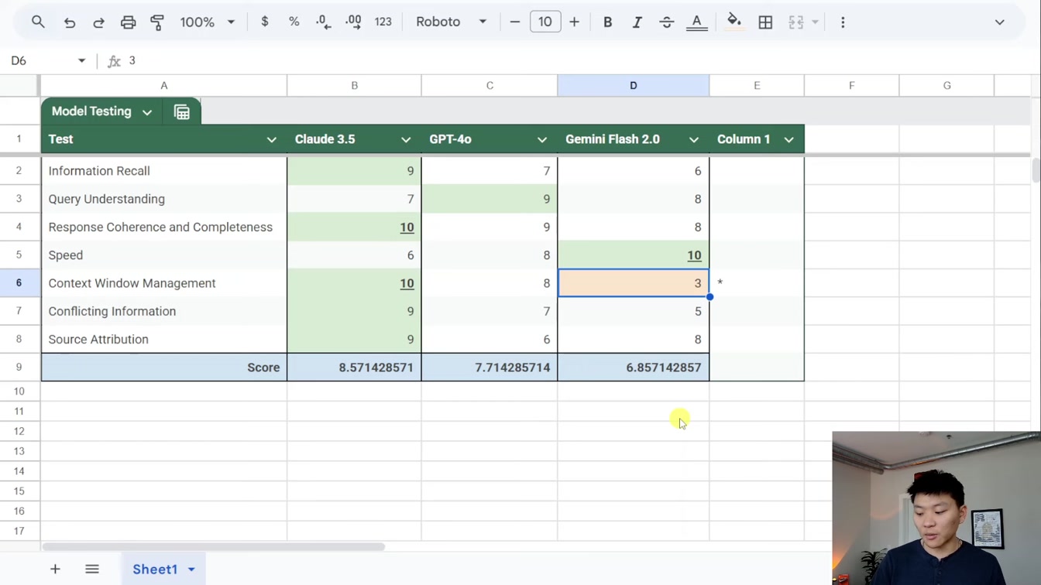Viewport: 1041px width, 585px height.
Task: Open the zoom level dropdown
Action: click(206, 22)
